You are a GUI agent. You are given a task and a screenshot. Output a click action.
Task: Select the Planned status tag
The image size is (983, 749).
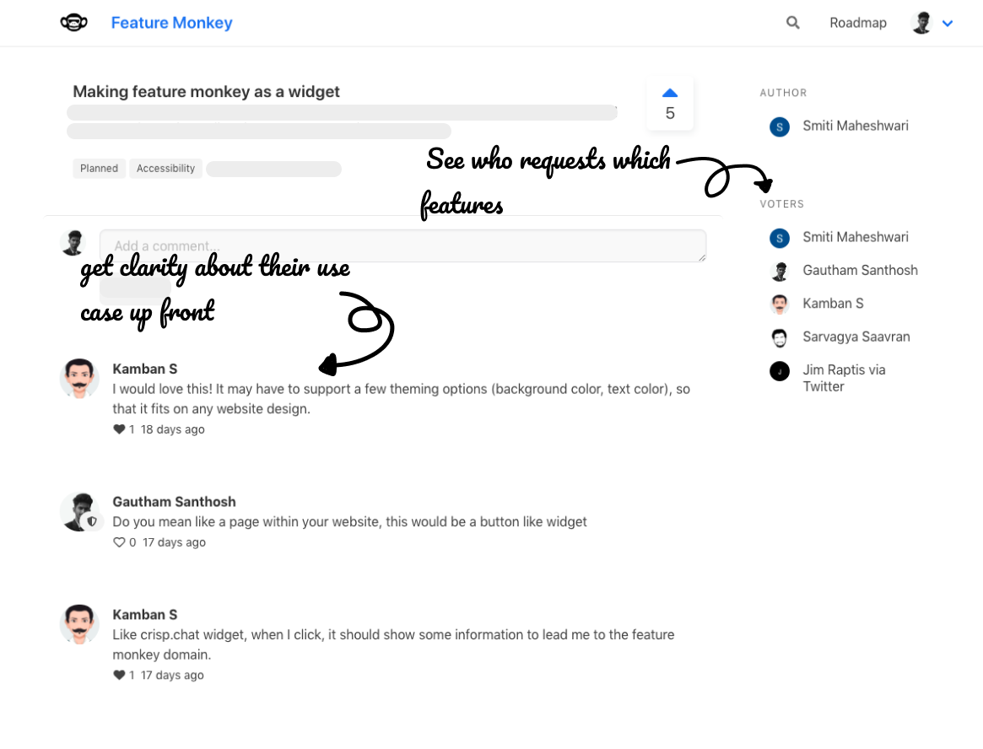coord(99,168)
